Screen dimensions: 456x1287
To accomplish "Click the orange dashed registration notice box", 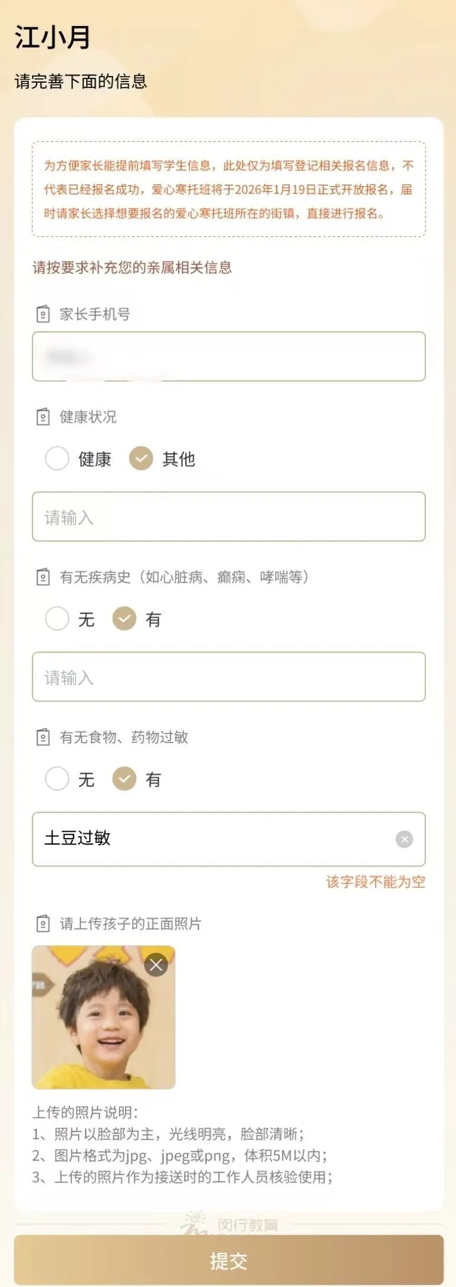I will point(228,189).
